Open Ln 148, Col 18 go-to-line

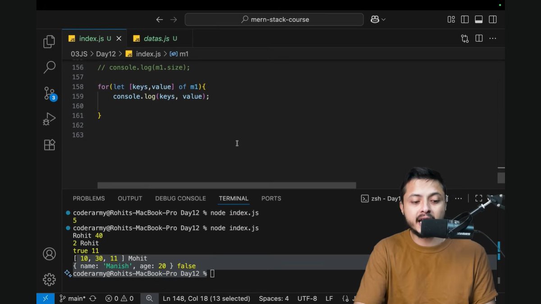tap(206, 299)
